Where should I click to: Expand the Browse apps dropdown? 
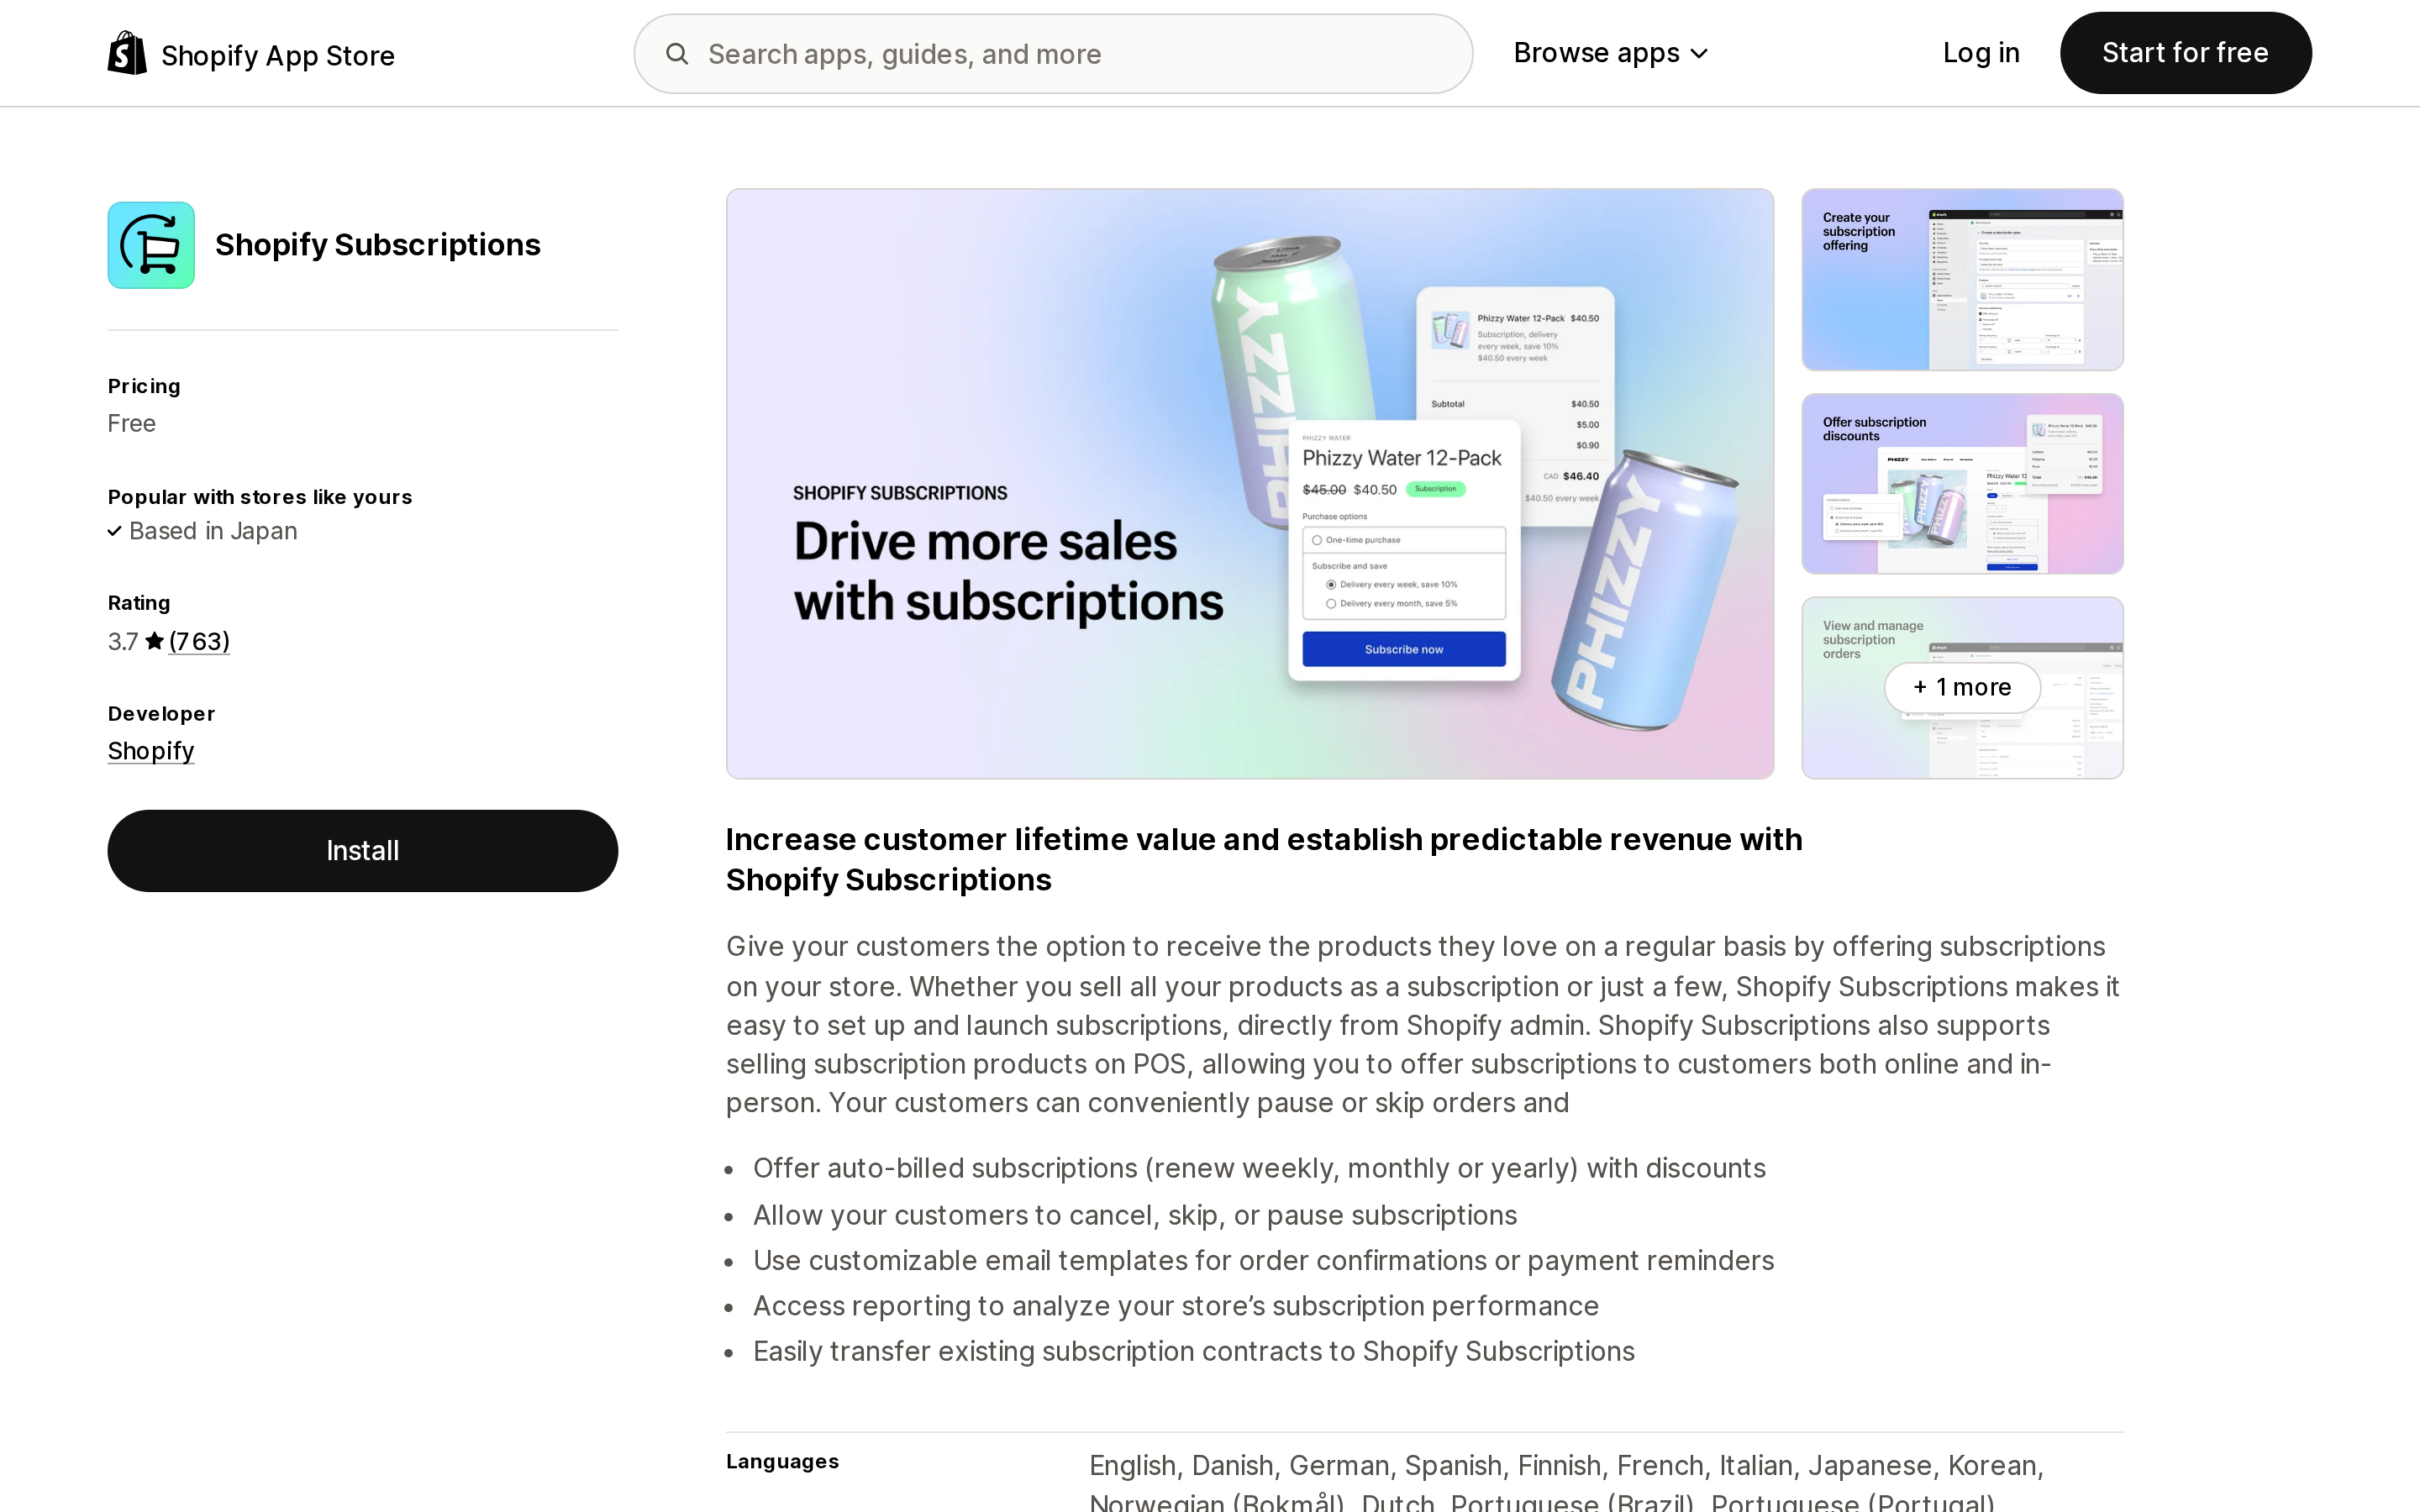point(1610,53)
